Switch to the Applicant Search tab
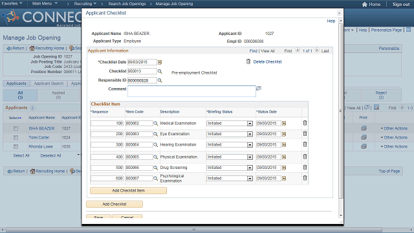The width and height of the screenshot is (414, 233). tap(49, 83)
